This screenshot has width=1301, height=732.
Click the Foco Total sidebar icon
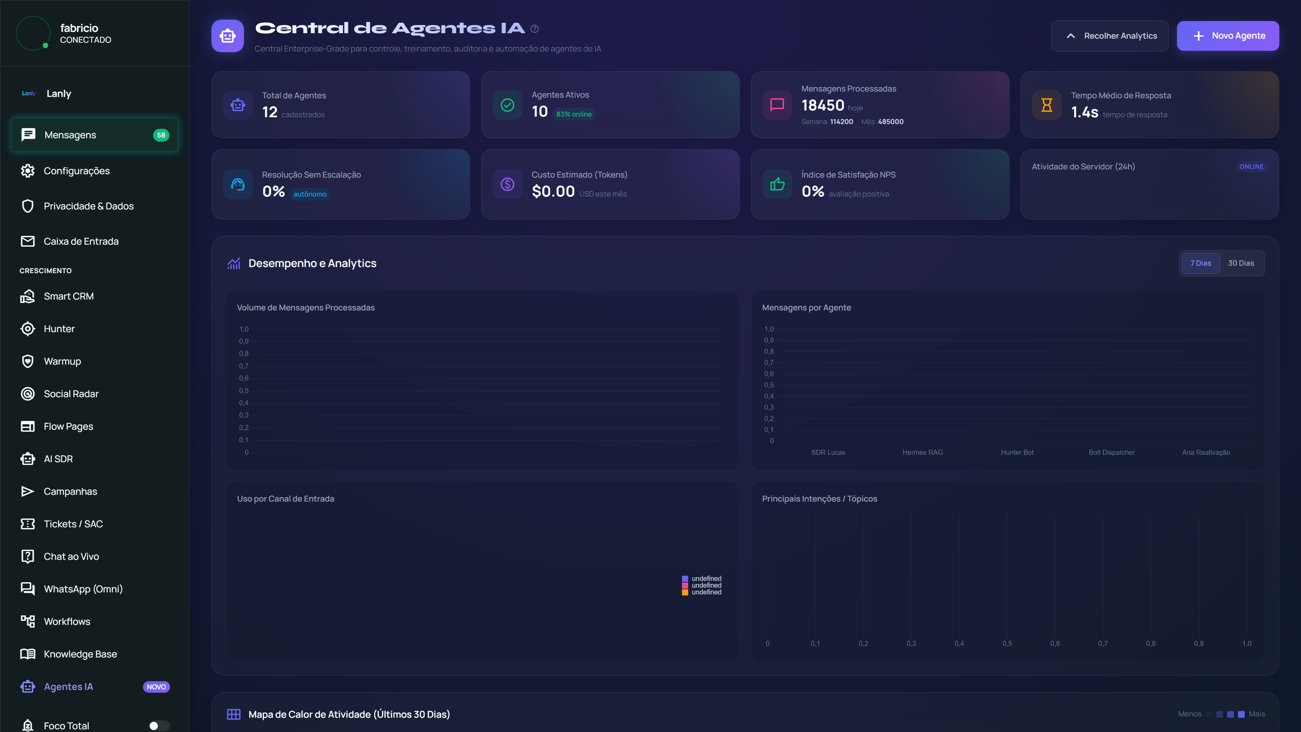tap(28, 726)
